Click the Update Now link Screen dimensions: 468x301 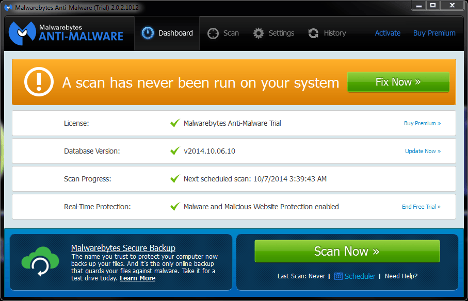[423, 151]
